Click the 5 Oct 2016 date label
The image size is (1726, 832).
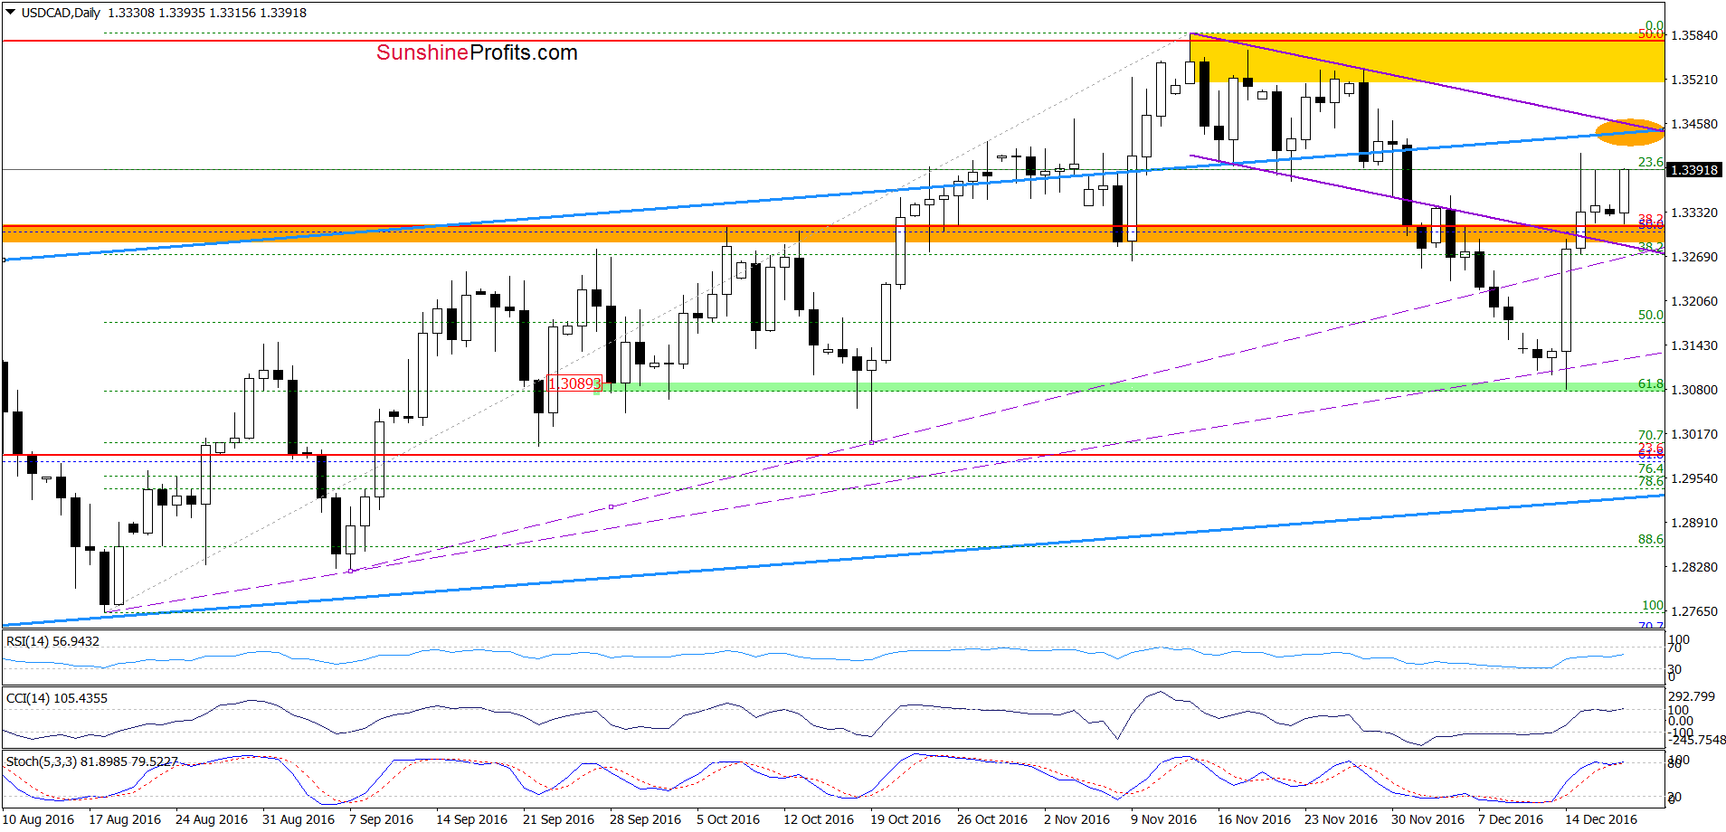pos(728,819)
